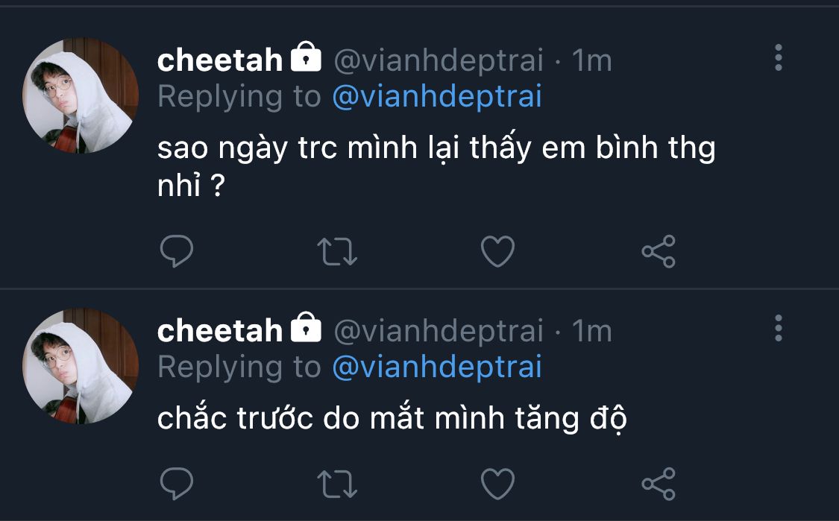Retweet the "sao ngày trc" tweet
Screen dimensions: 839x521
point(337,252)
